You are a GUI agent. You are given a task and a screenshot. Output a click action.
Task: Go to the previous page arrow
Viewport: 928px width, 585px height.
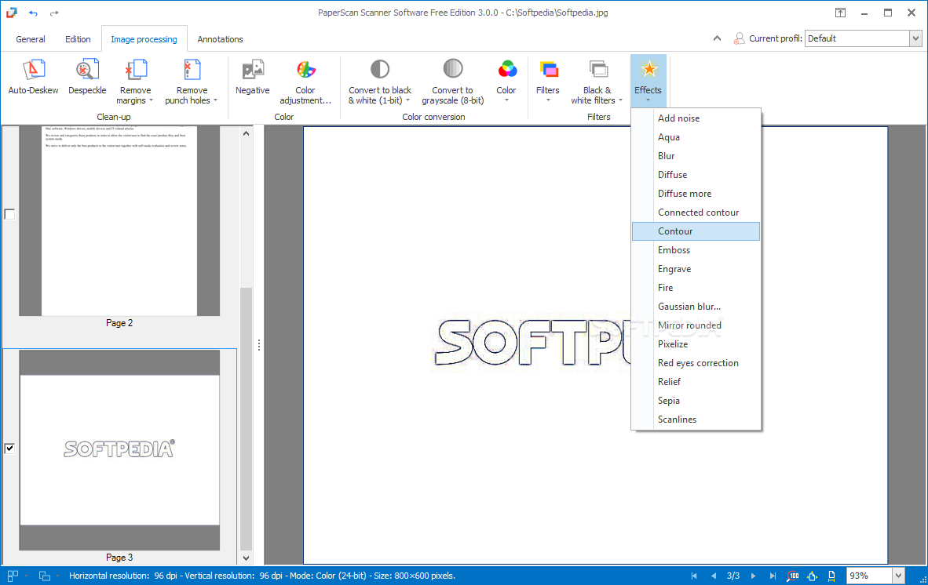[714, 576]
